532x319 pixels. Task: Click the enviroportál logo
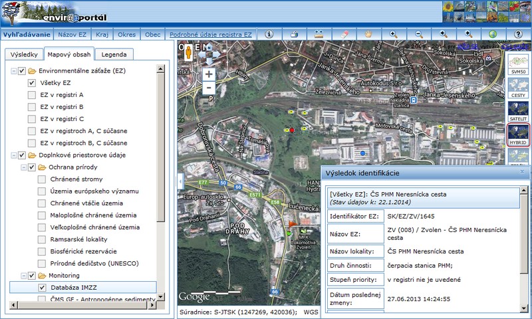pyautogui.click(x=74, y=18)
